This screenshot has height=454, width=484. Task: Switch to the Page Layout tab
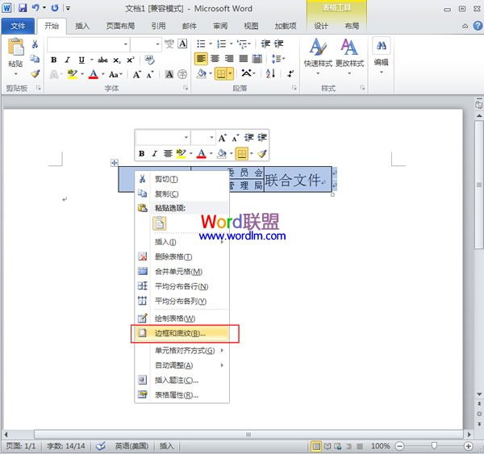120,26
